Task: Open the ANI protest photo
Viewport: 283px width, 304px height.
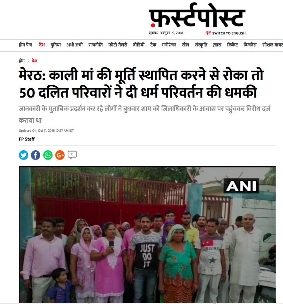Action: (x=147, y=234)
